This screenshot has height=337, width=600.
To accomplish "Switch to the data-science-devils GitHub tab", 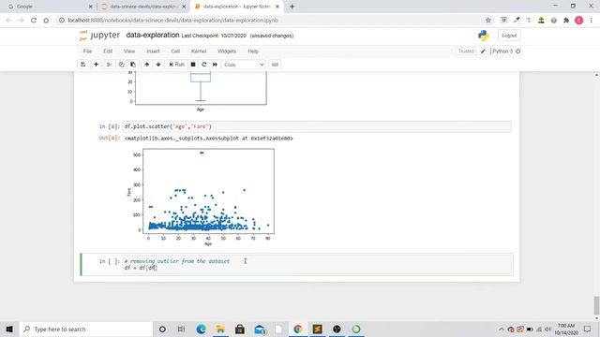I will pyautogui.click(x=143, y=7).
